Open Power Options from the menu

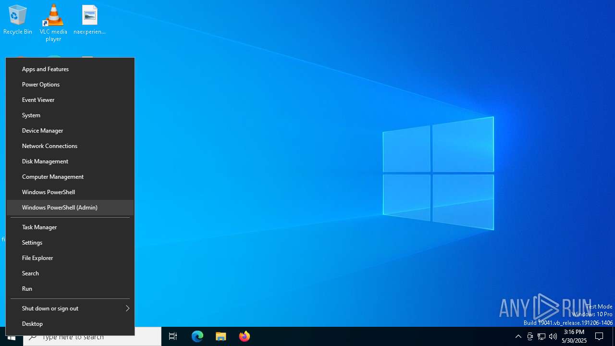[70, 85]
